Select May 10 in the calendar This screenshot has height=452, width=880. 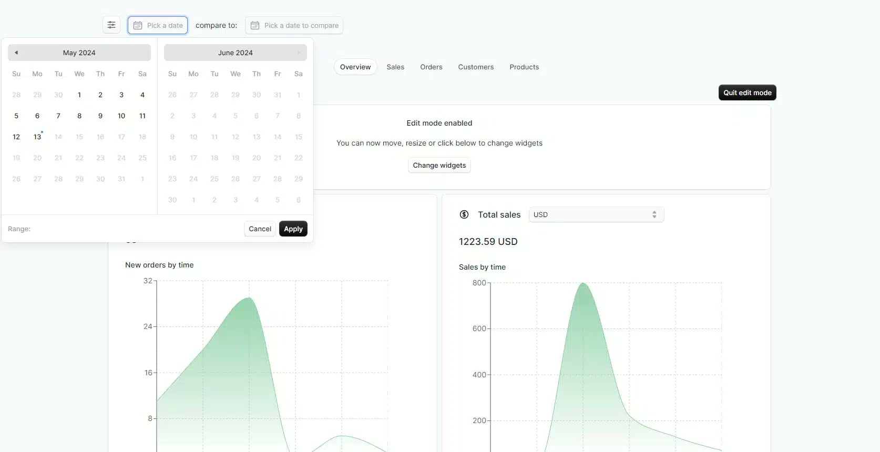click(121, 116)
